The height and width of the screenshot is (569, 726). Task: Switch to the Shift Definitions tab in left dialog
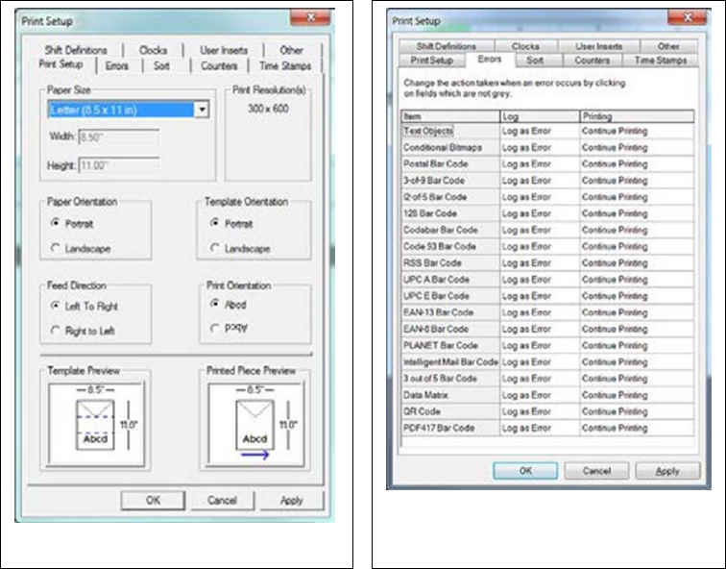tap(76, 50)
